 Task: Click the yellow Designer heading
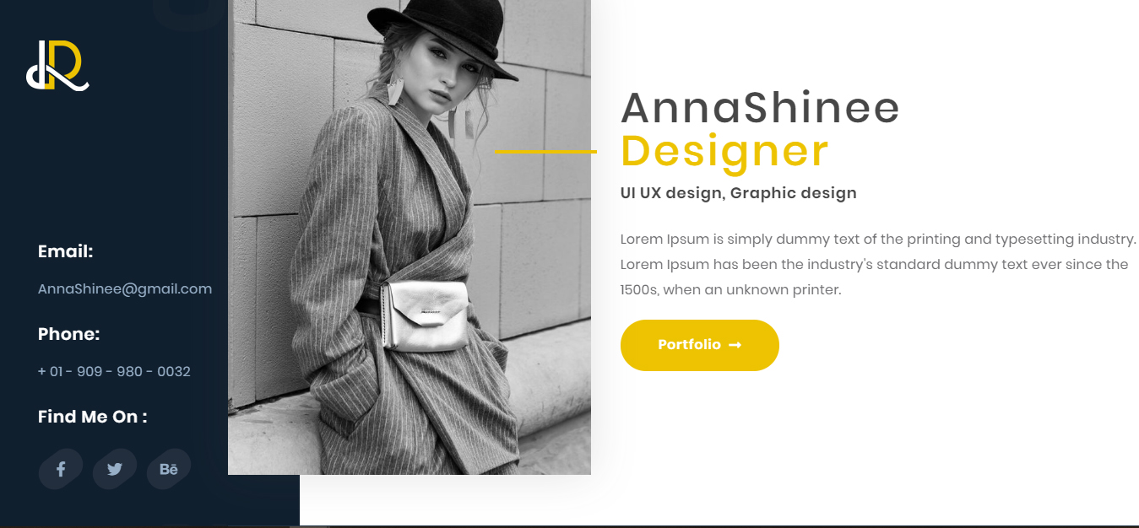(724, 151)
